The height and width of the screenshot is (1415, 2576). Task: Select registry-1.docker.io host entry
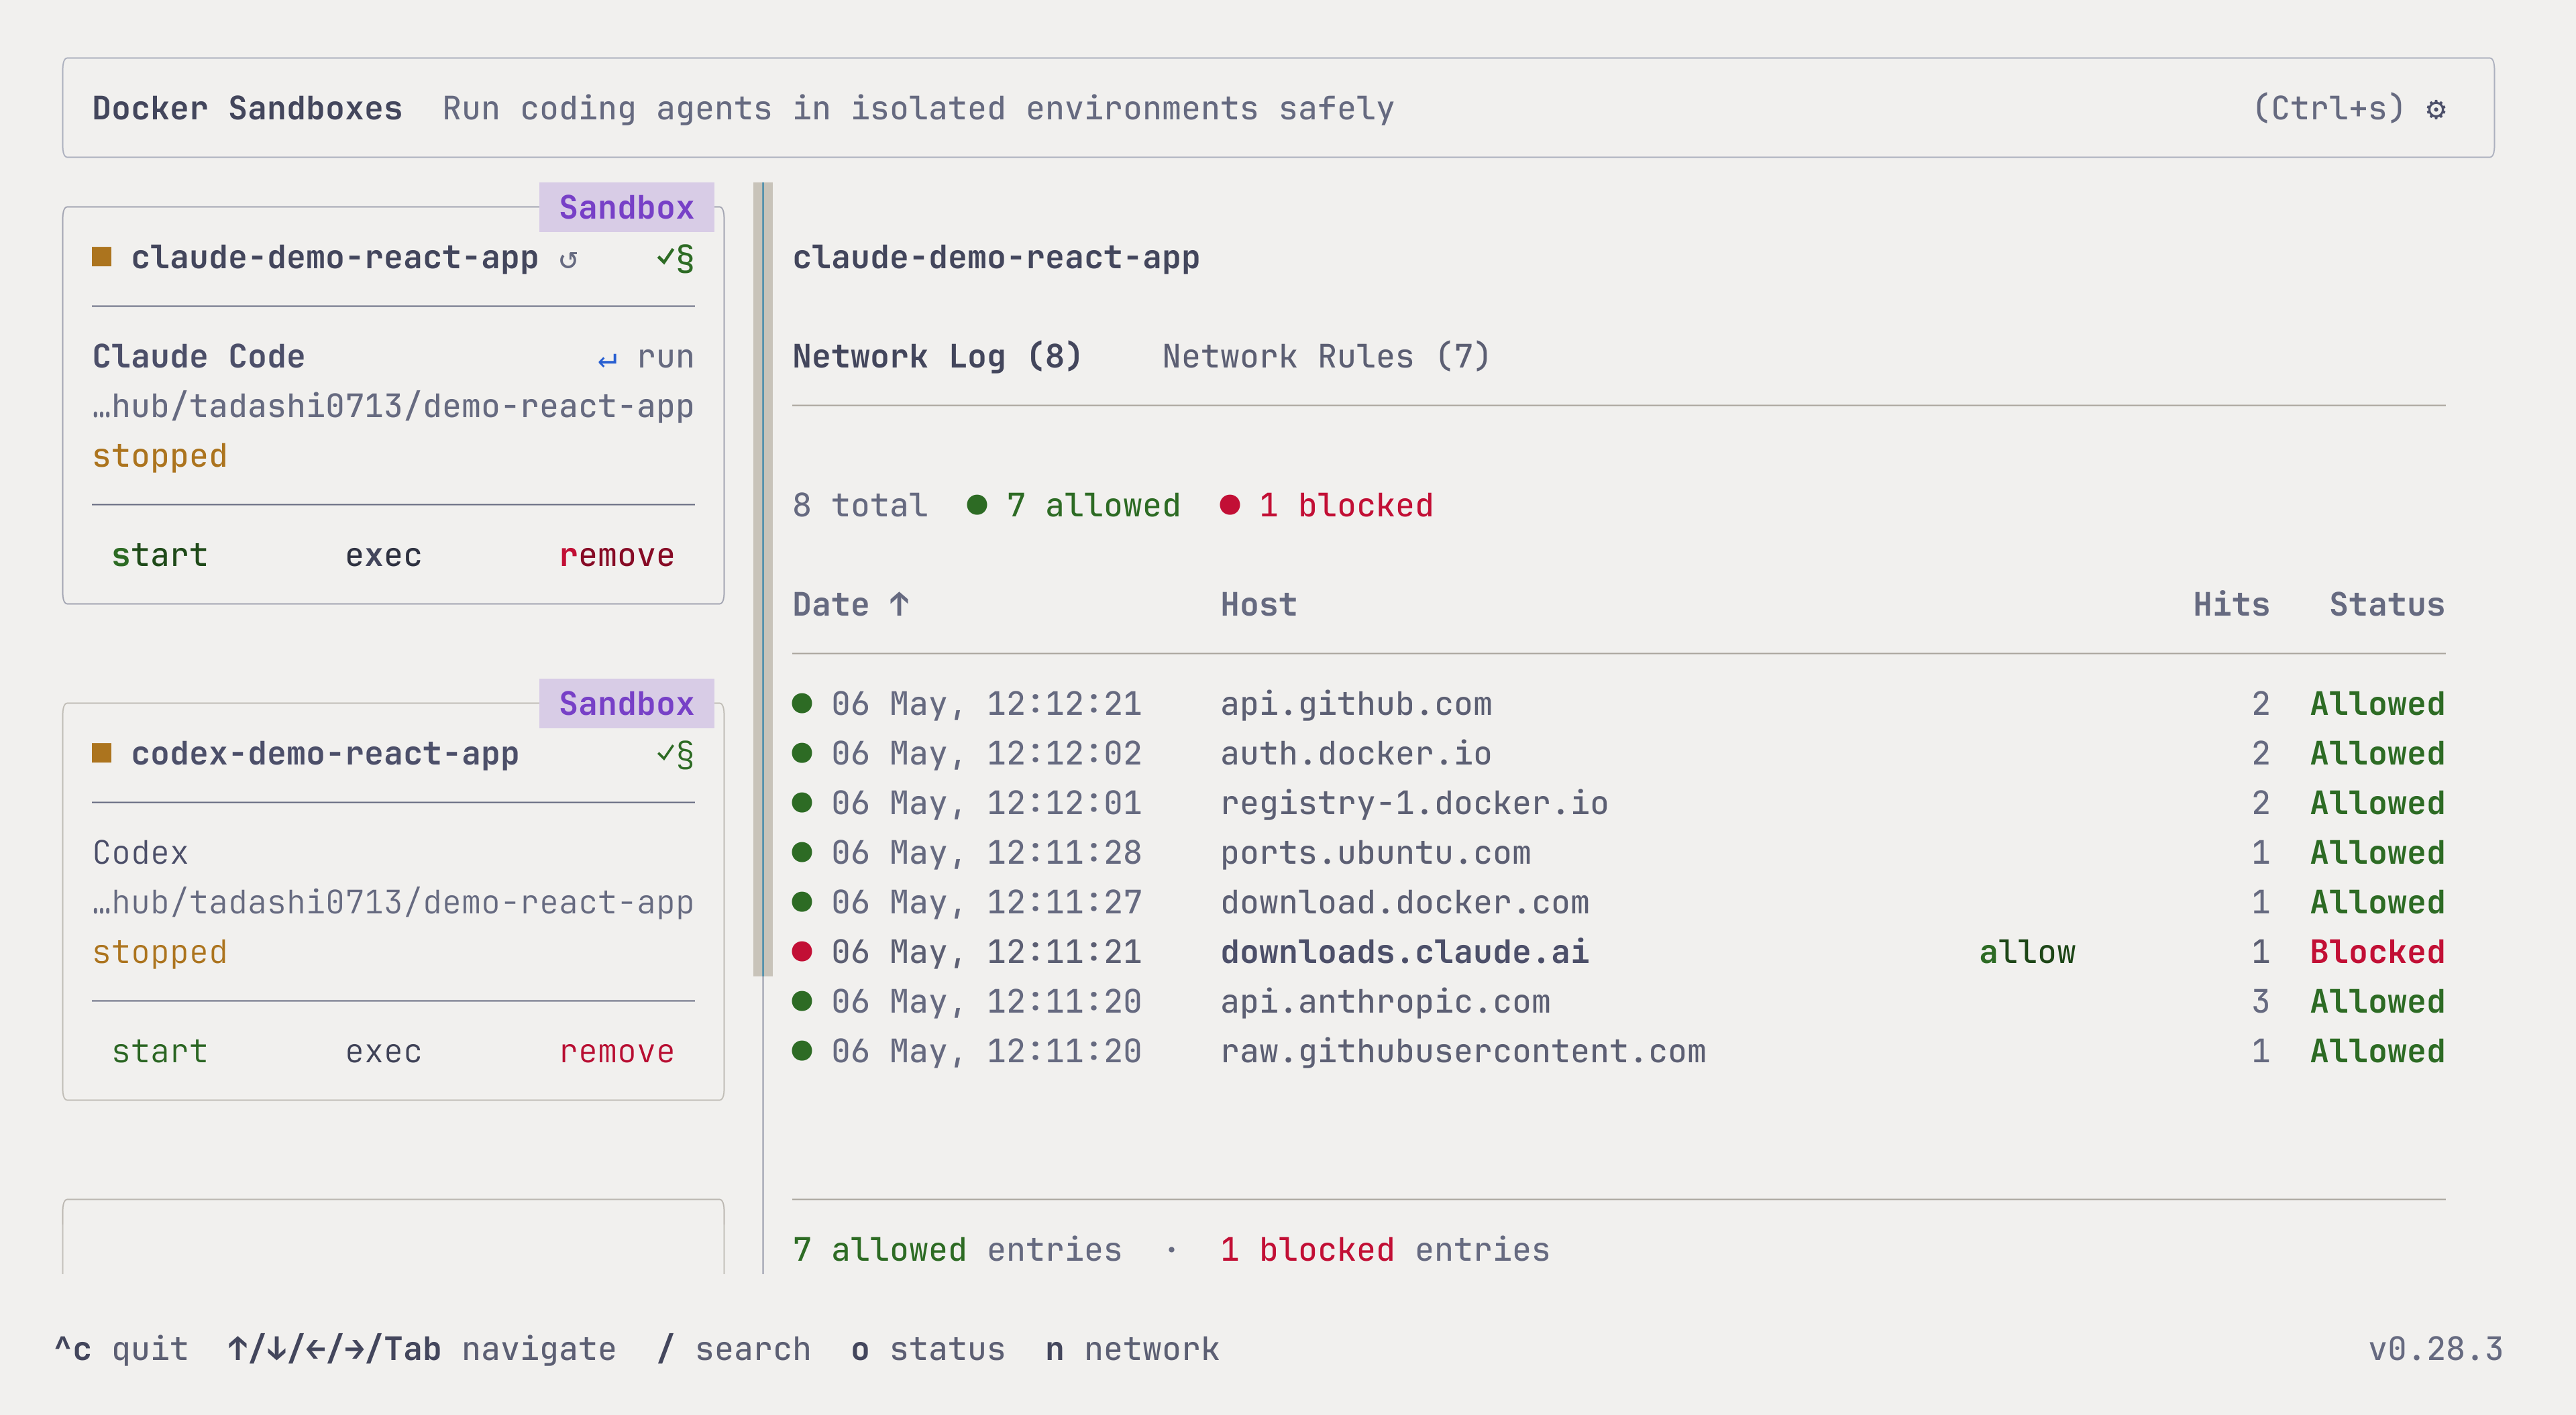point(1414,803)
